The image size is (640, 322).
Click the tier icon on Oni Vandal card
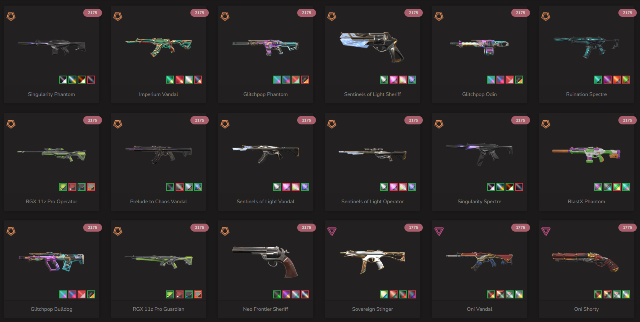(439, 231)
